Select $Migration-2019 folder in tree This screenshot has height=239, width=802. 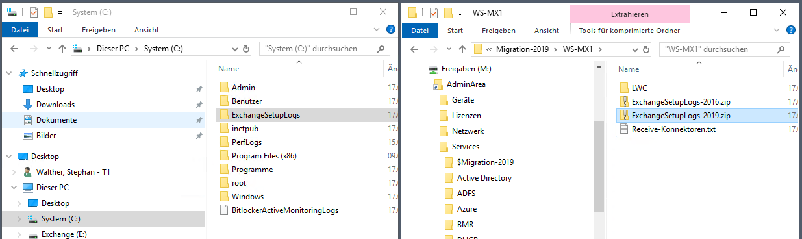485,162
